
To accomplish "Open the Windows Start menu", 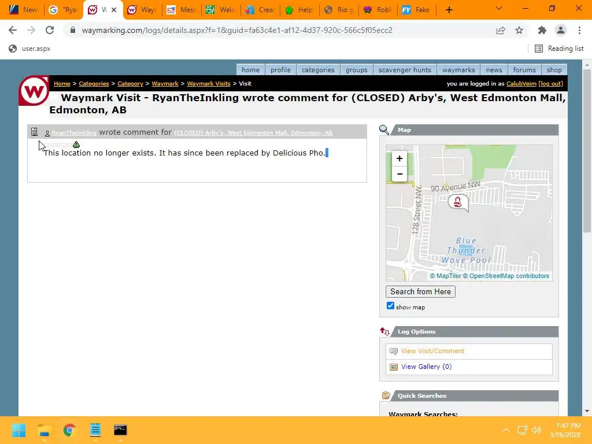I will click(x=18, y=430).
